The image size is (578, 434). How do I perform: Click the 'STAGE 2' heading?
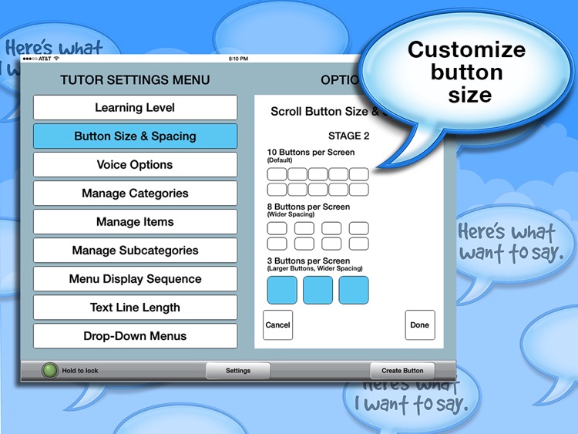pyautogui.click(x=348, y=136)
